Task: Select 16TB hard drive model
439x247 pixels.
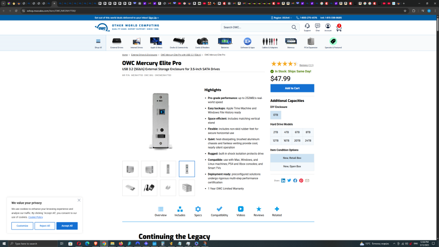Action: pos(287,140)
